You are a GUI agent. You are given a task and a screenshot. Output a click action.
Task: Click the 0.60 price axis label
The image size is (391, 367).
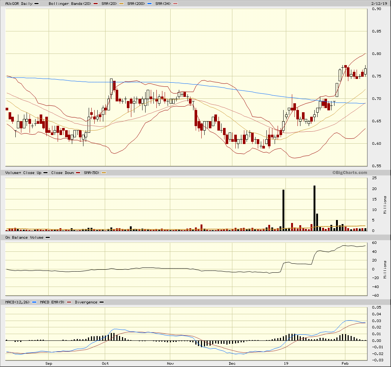click(x=376, y=143)
